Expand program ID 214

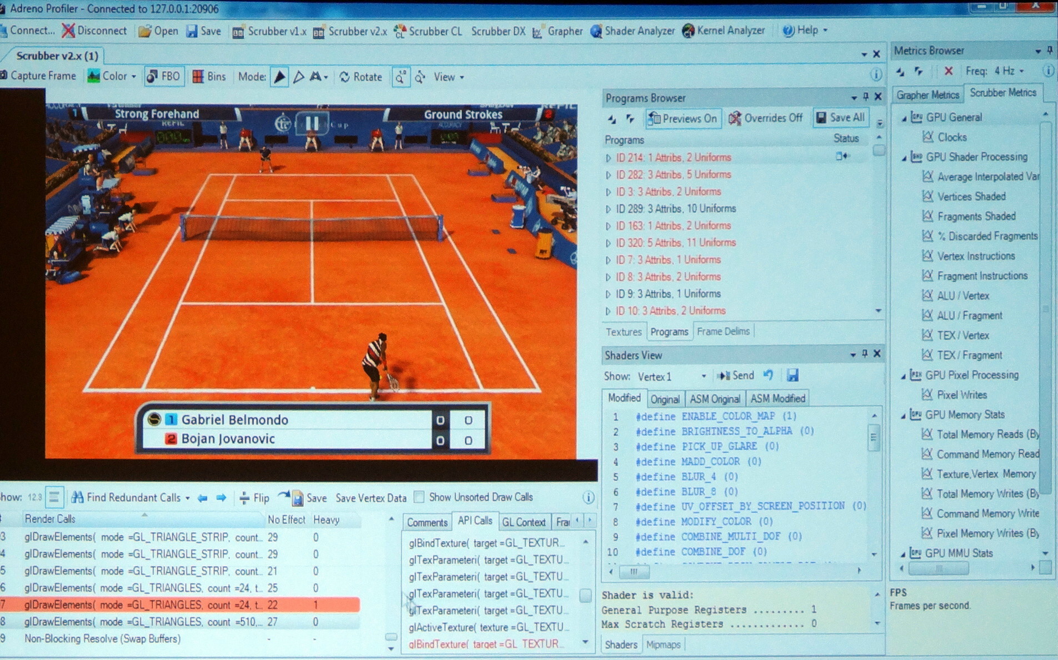click(608, 158)
